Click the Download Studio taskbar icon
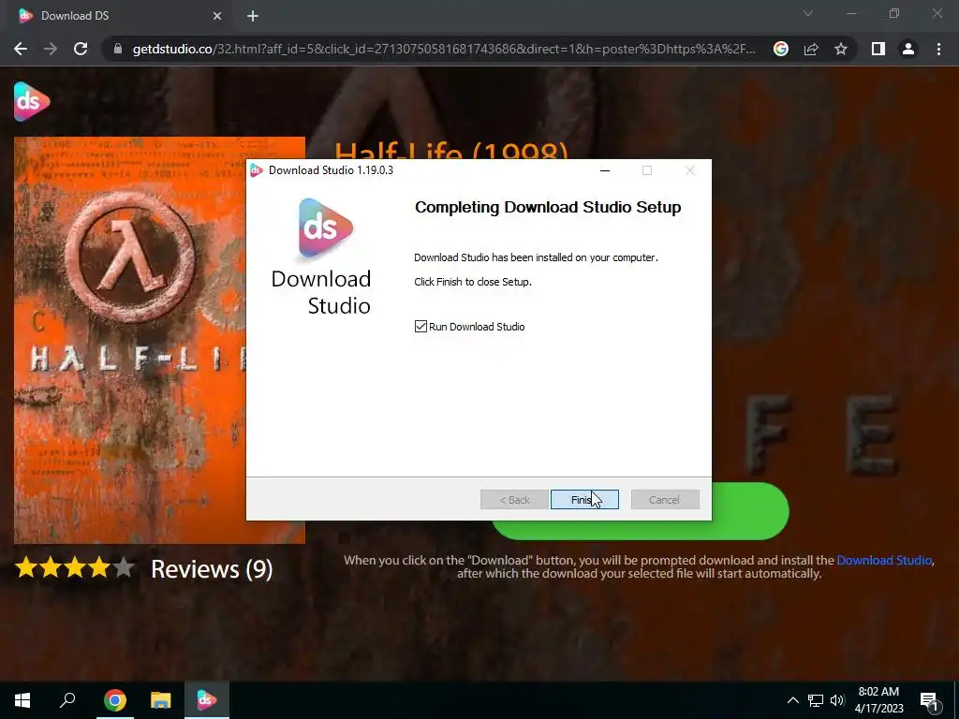Screen dimensions: 959x719 (207, 700)
